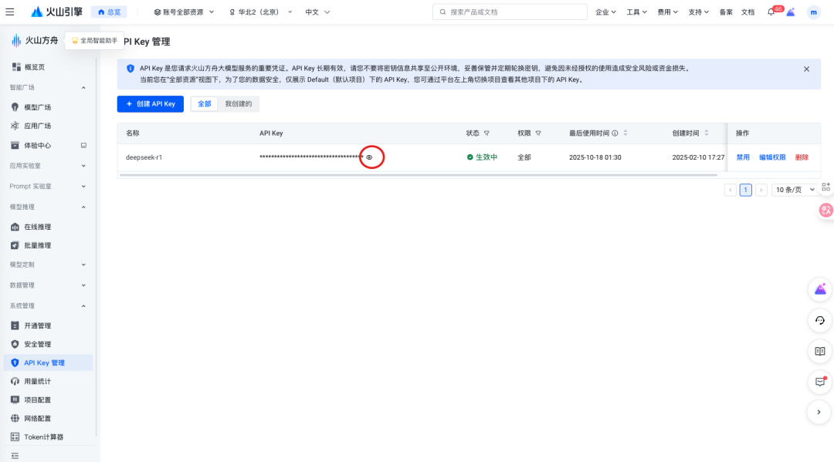Viewport: 834px width, 462px height.
Task: Open the notification bell with badge
Action: click(771, 12)
